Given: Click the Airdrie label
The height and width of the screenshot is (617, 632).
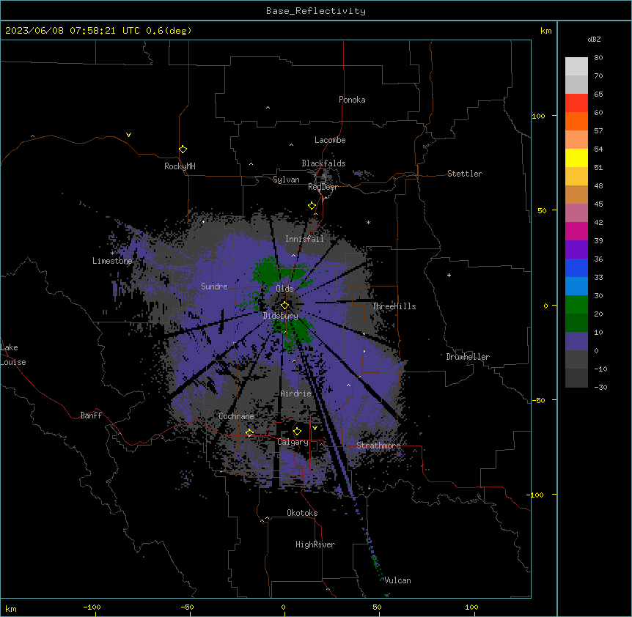Looking at the screenshot, I should pyautogui.click(x=296, y=394).
